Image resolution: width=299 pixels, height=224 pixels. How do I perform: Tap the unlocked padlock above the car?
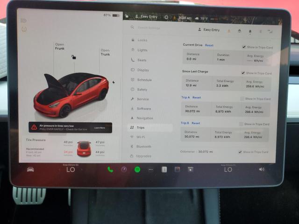tap(74, 57)
